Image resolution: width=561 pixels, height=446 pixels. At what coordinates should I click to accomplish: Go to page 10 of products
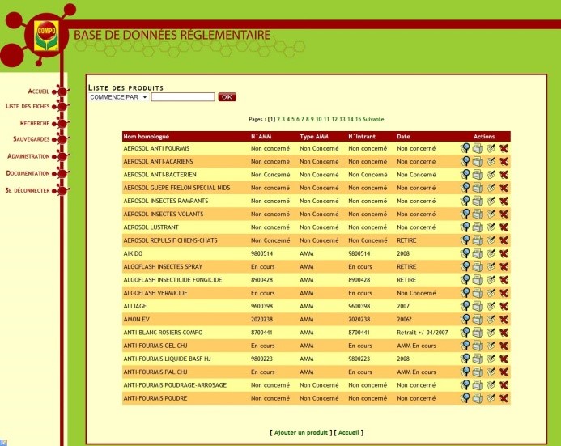tap(319, 119)
